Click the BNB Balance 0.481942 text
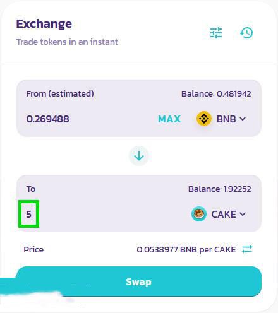Screen dimensions: 278x313 216,94
